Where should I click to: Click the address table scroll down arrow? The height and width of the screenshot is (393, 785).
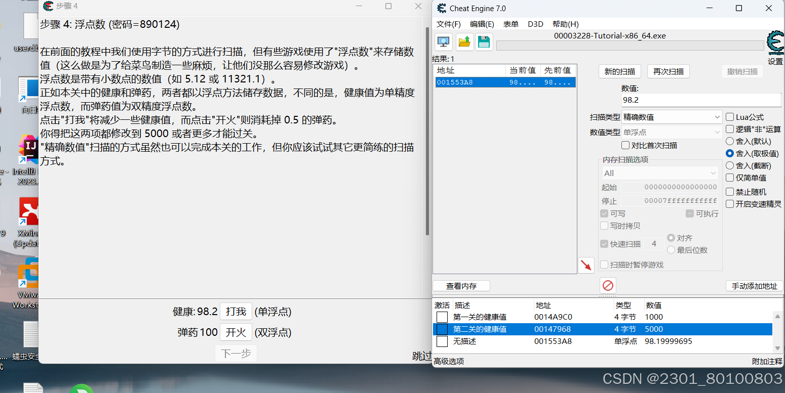pyautogui.click(x=778, y=348)
